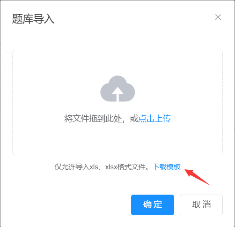Viewport: 235px width, 227px height.
Task: Click the blue primary 确定 button
Action: 153,205
